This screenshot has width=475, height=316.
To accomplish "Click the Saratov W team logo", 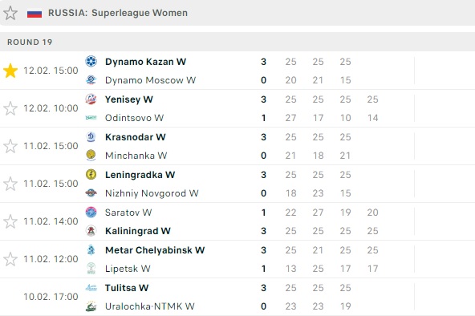I will tap(91, 213).
